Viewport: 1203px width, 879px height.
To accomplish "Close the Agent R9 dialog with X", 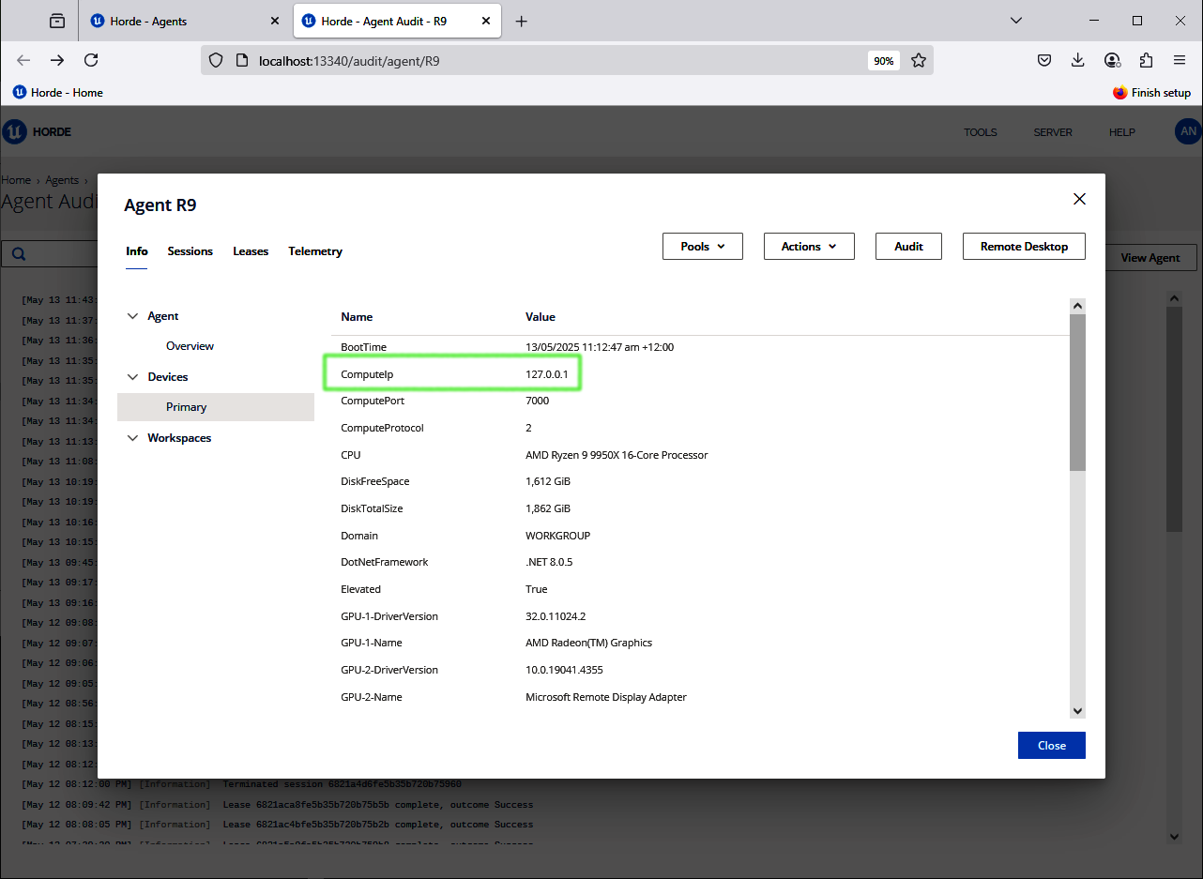I will (1079, 199).
